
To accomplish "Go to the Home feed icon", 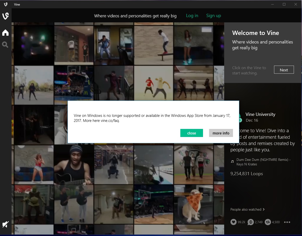I will point(5,32).
